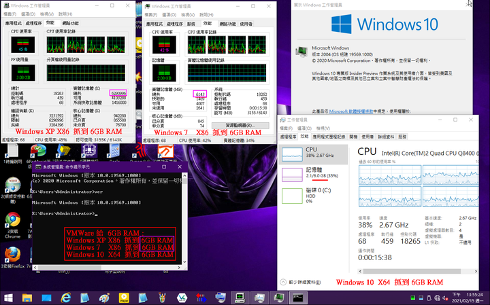Click the Microsoft 軟體授權條款 link
This screenshot has height=305, width=490.
[351, 111]
